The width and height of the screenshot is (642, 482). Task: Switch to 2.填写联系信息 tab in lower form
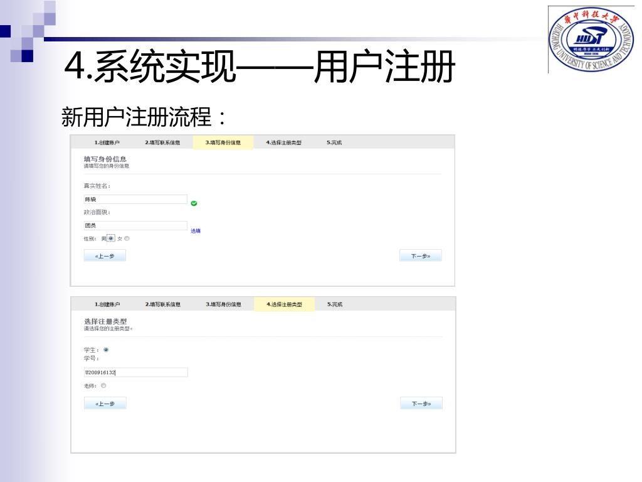pyautogui.click(x=163, y=304)
